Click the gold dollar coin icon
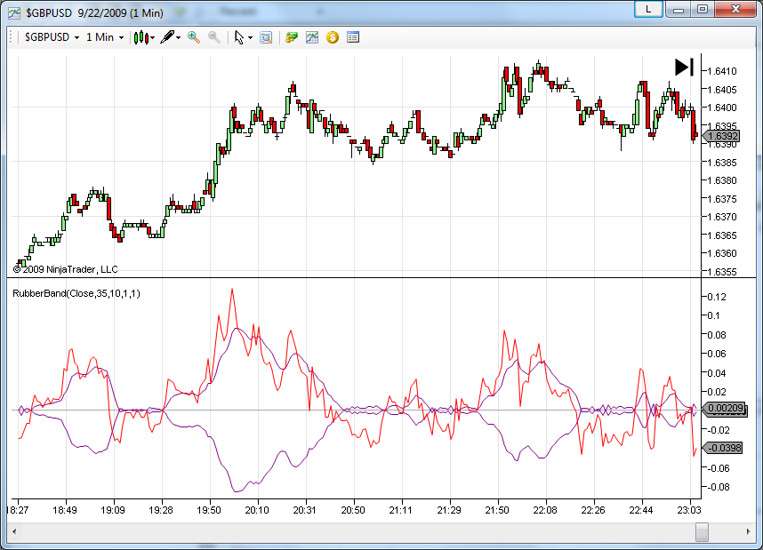 [x=333, y=37]
